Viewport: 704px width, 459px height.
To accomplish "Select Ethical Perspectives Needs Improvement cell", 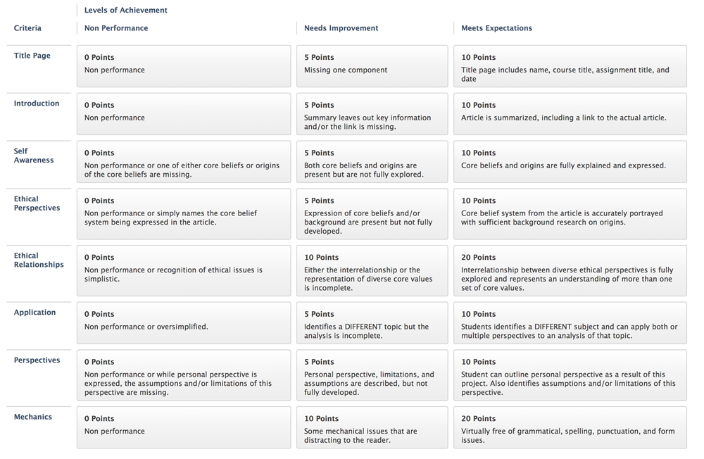I will pyautogui.click(x=372, y=214).
